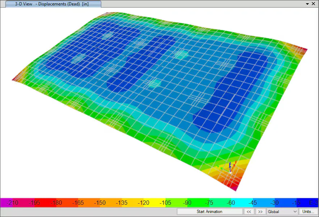Image resolution: width=319 pixels, height=217 pixels.
Task: Click the Start Animation button
Action: (209, 212)
